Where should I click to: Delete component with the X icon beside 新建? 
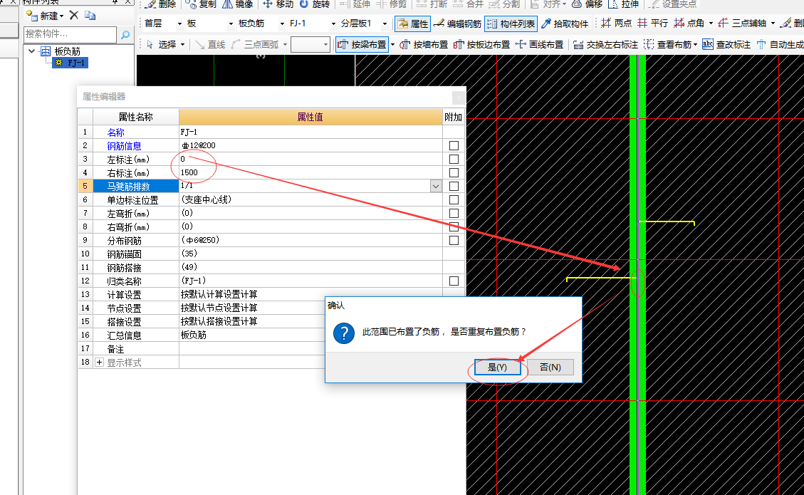coord(74,16)
